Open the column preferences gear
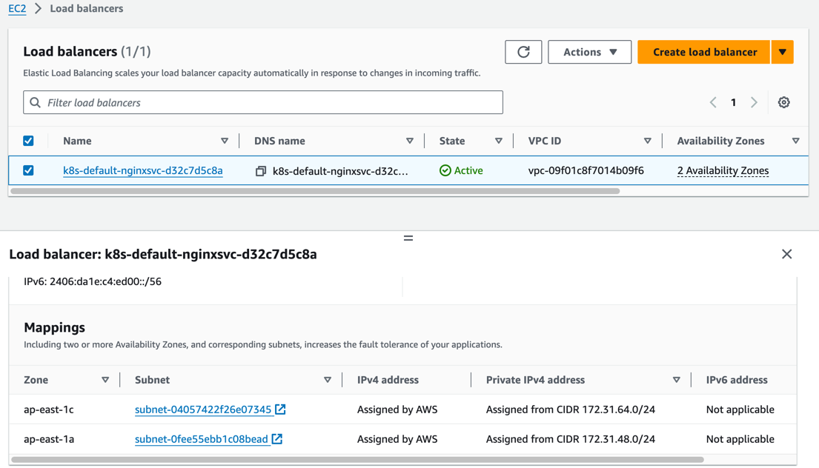 tap(783, 102)
